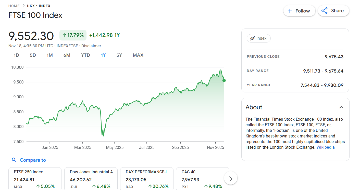Click the DAY RANGE label

pyautogui.click(x=258, y=71)
